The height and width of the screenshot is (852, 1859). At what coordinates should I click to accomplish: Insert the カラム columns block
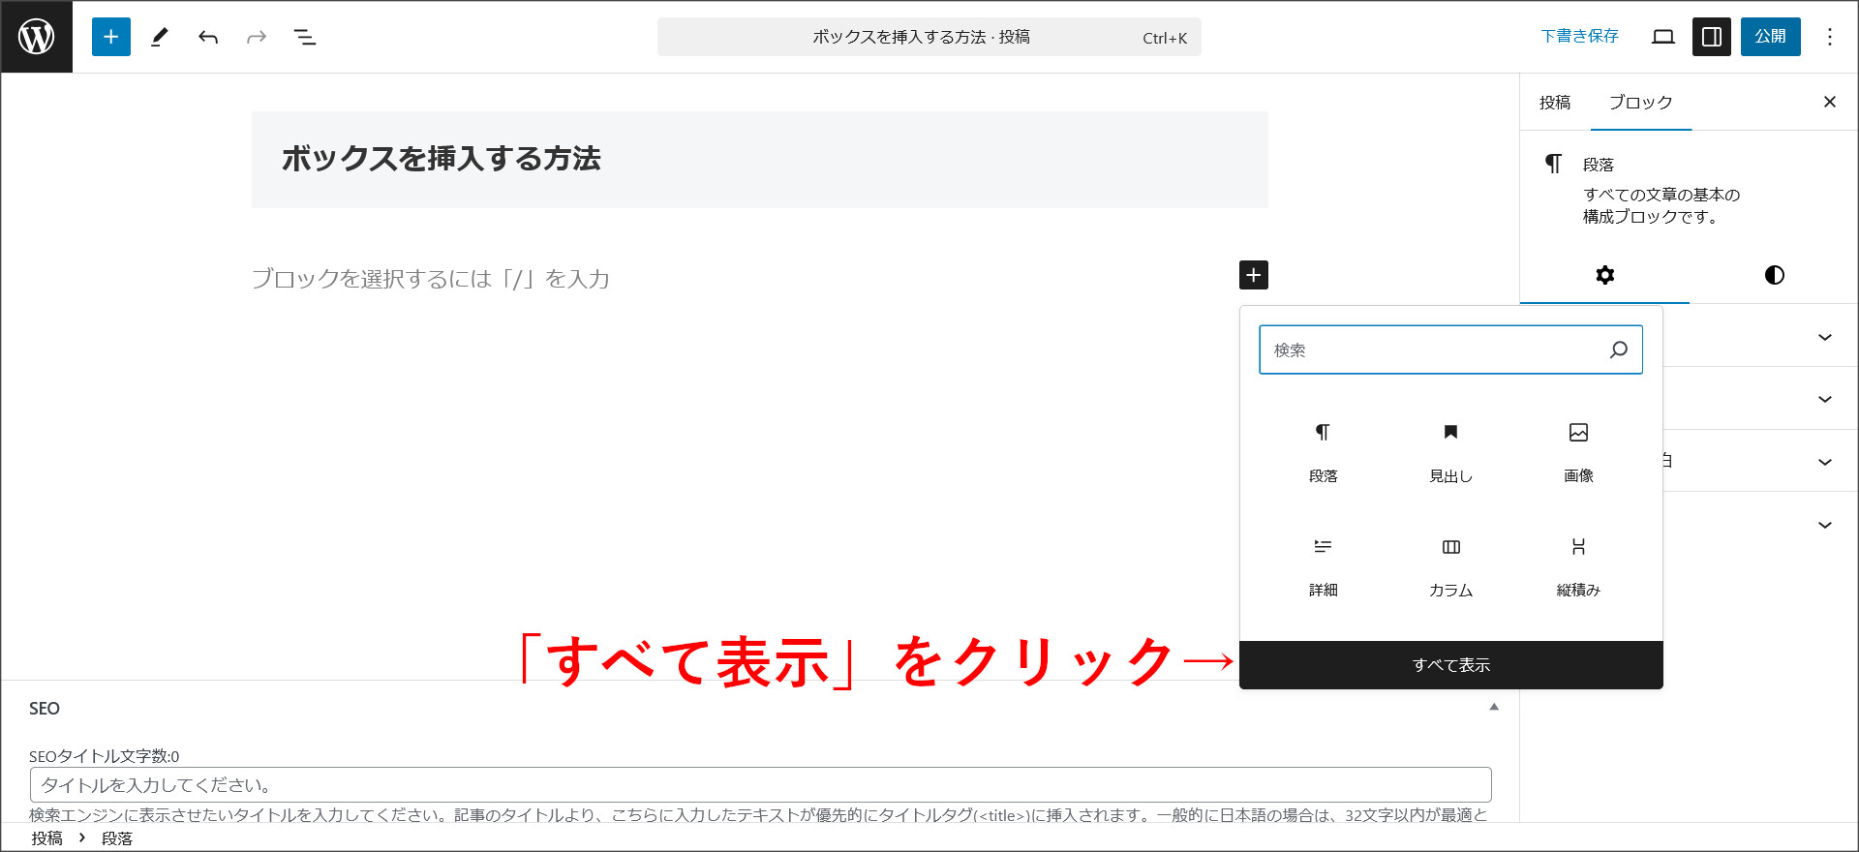pyautogui.click(x=1450, y=565)
